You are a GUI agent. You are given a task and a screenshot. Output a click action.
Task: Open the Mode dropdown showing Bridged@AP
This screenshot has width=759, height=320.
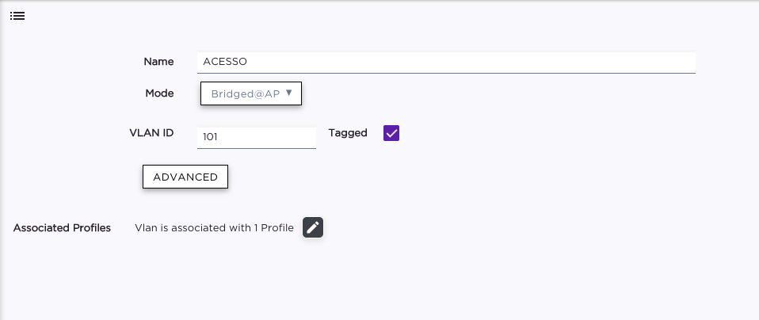click(250, 93)
